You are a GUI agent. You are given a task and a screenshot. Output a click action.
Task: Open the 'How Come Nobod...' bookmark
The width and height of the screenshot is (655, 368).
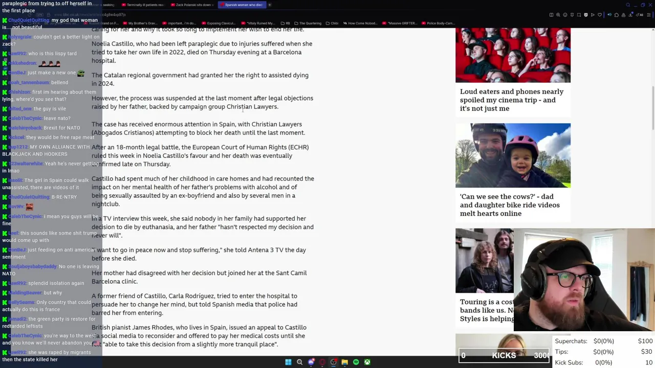coord(361,23)
